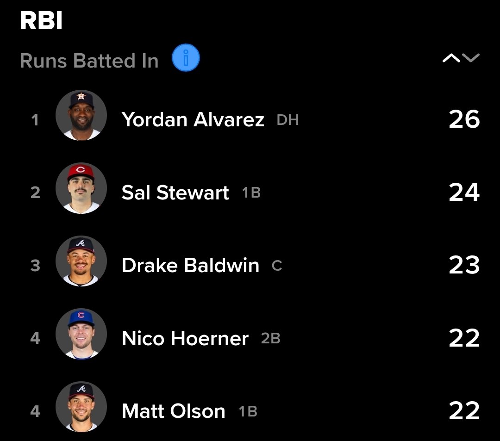The width and height of the screenshot is (500, 441).
Task: Open Yordan Alvarez's player headshot
Action: (x=81, y=115)
